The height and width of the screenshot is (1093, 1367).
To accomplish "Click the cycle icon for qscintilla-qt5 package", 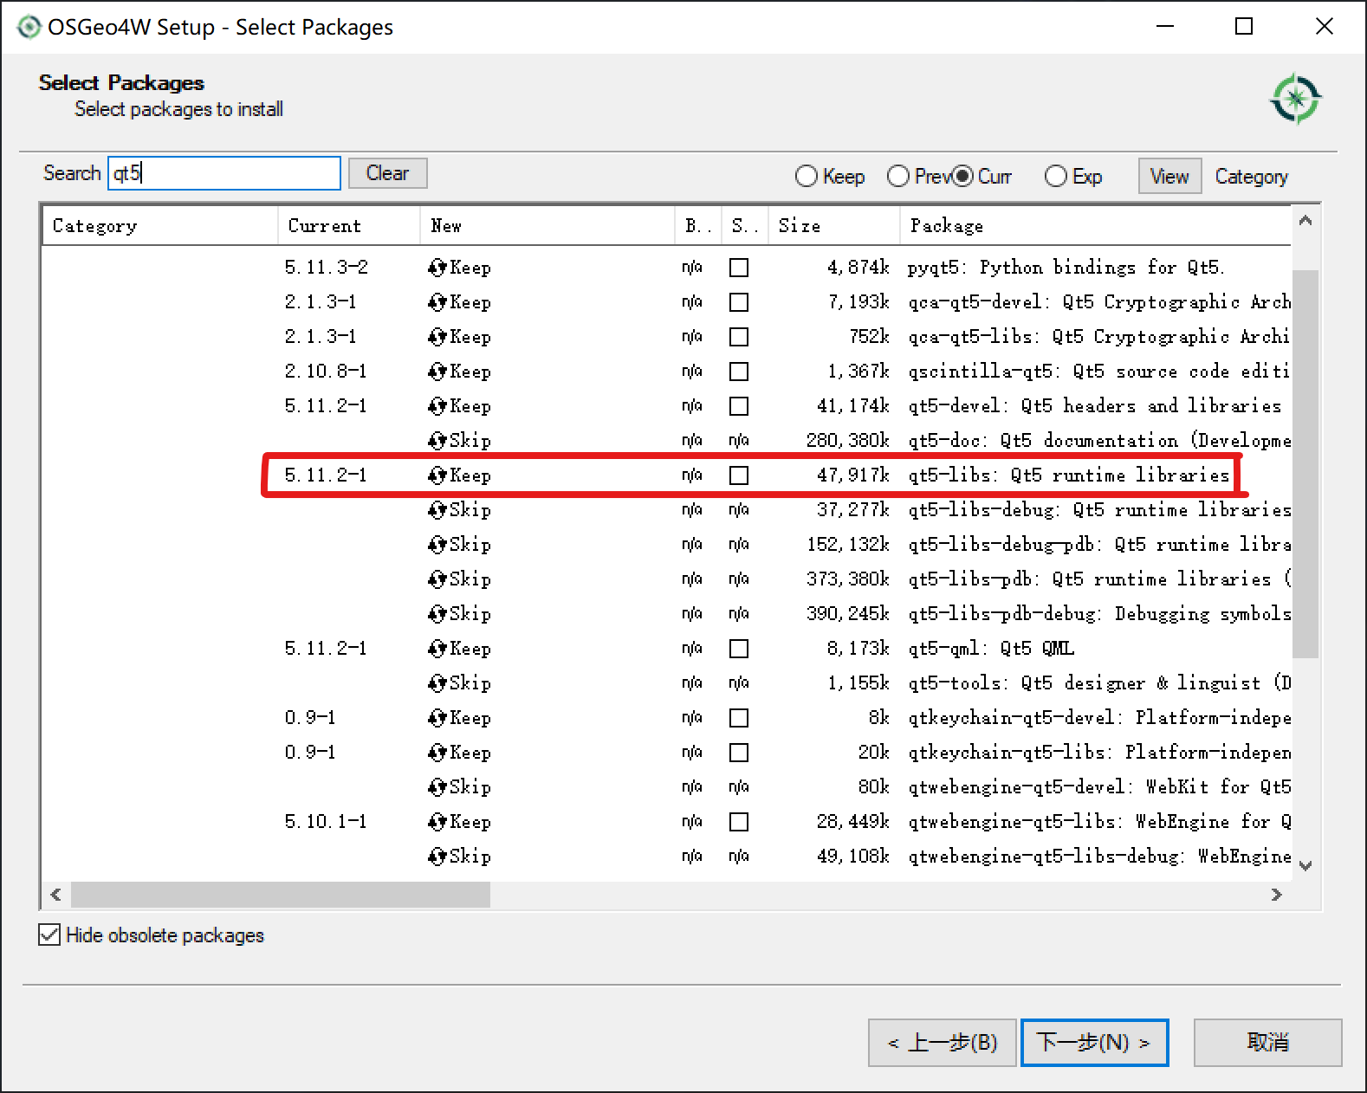I will 437,372.
